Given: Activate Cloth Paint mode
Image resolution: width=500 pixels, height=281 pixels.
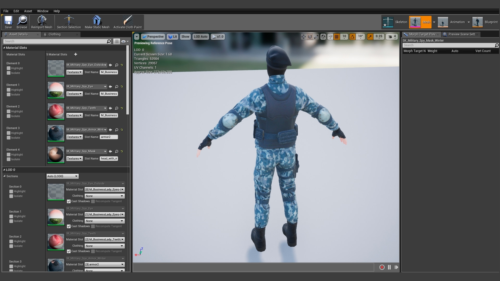Looking at the screenshot, I should pyautogui.click(x=127, y=22).
